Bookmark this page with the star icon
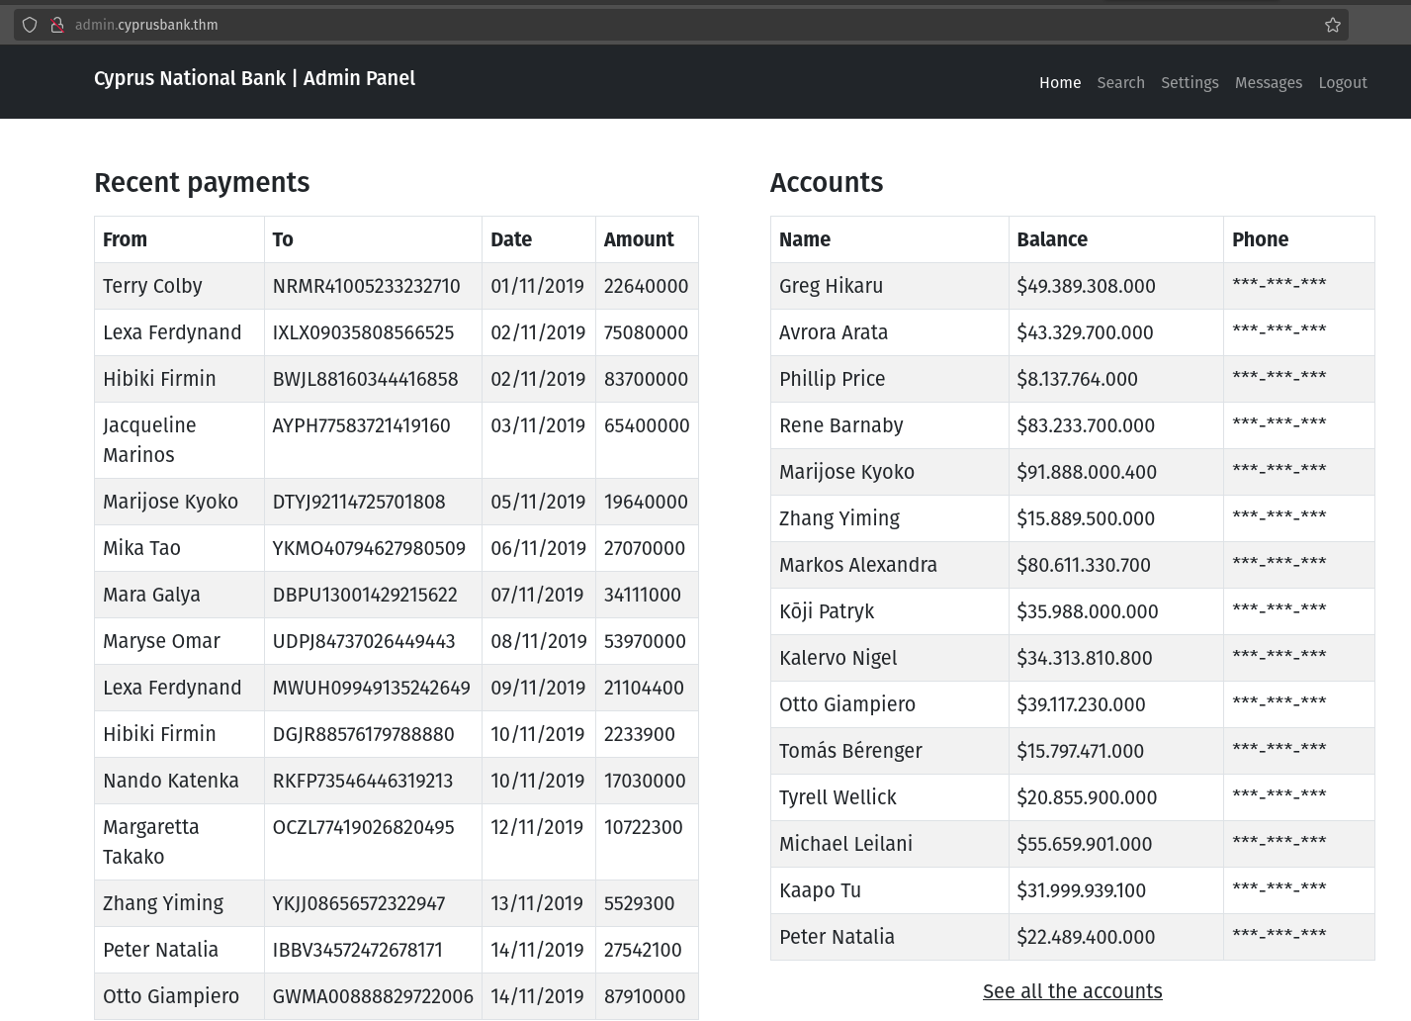The width and height of the screenshot is (1411, 1021). (x=1333, y=25)
